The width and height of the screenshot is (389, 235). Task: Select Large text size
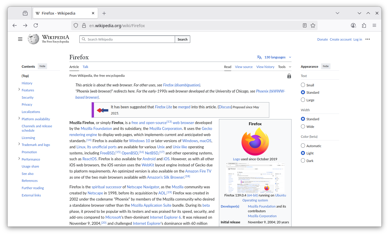[x=303, y=100]
